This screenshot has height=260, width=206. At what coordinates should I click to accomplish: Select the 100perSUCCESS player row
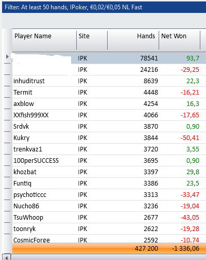pyautogui.click(x=109, y=161)
